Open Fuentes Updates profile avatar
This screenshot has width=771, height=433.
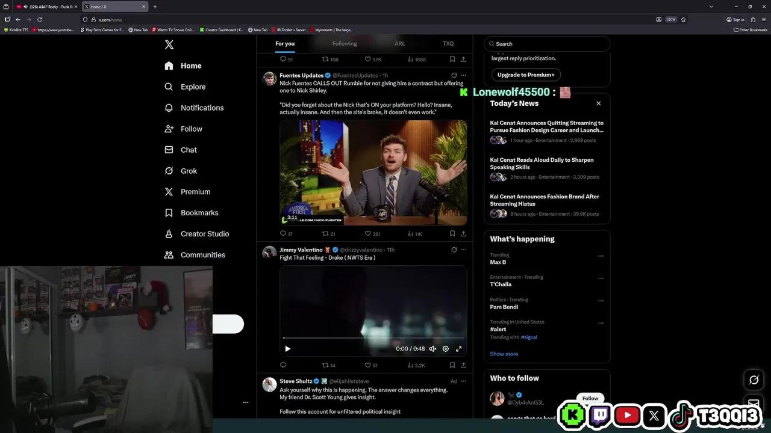coord(269,78)
